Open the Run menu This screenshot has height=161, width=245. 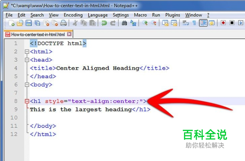156,15
